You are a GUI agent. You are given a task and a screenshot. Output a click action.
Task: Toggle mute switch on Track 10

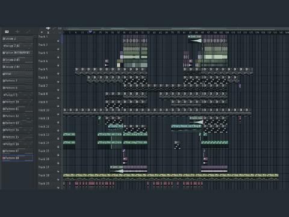coord(58,115)
